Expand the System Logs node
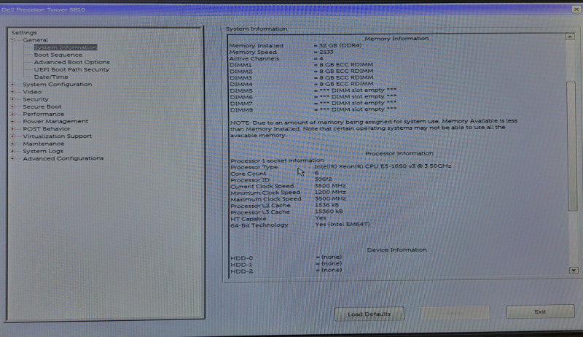This screenshot has width=583, height=337. [x=12, y=151]
